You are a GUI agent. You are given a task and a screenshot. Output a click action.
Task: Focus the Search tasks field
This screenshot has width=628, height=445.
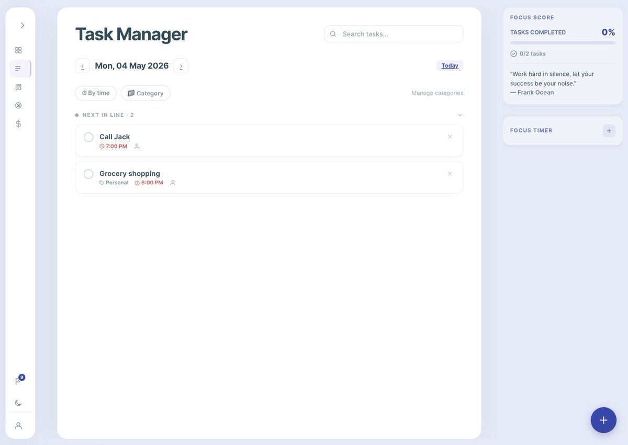394,34
